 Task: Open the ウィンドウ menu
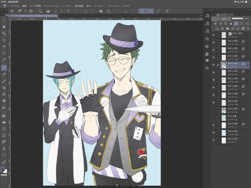click(x=114, y=6)
